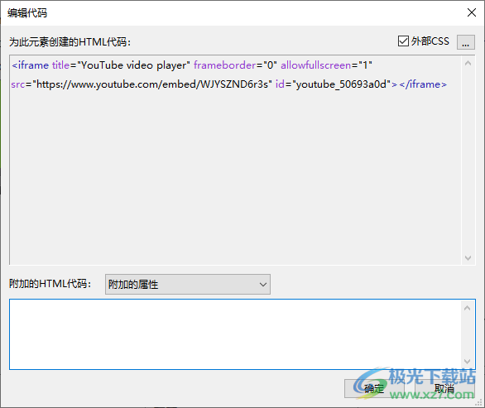Click the down arrow in the additional code box scrollbar

468,362
